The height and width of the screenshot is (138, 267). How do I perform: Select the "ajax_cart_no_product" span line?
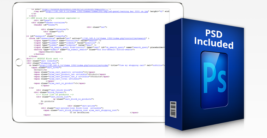tap(59, 83)
